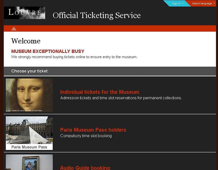Image resolution: width=218 pixels, height=170 pixels.
Task: Click the Official Ticketing Service title
Action: tap(97, 15)
